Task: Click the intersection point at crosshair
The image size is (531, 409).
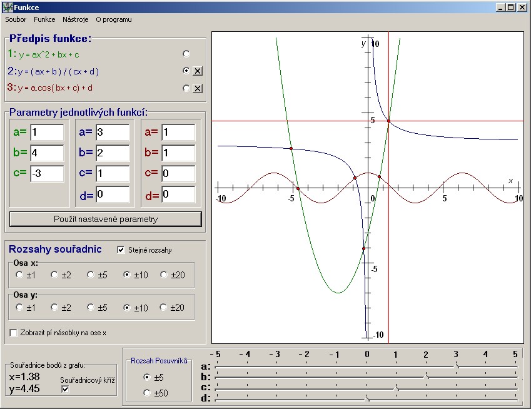Action: (388, 121)
